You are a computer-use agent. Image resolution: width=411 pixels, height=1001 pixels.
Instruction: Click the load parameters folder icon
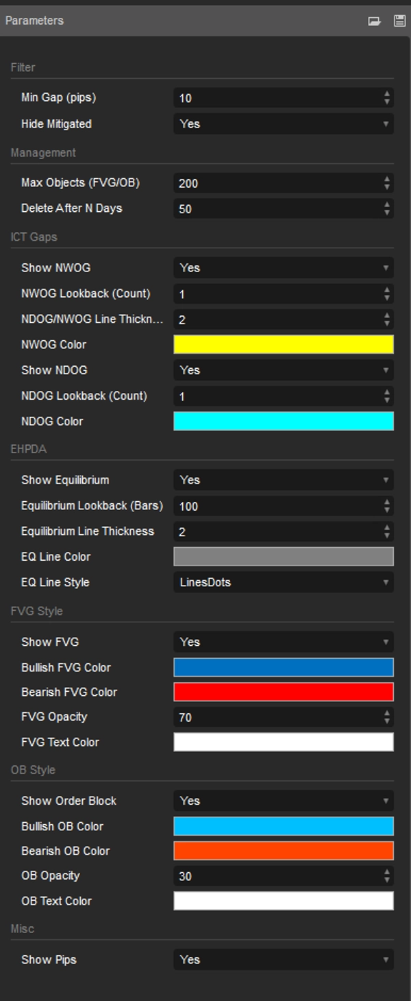pos(374,21)
